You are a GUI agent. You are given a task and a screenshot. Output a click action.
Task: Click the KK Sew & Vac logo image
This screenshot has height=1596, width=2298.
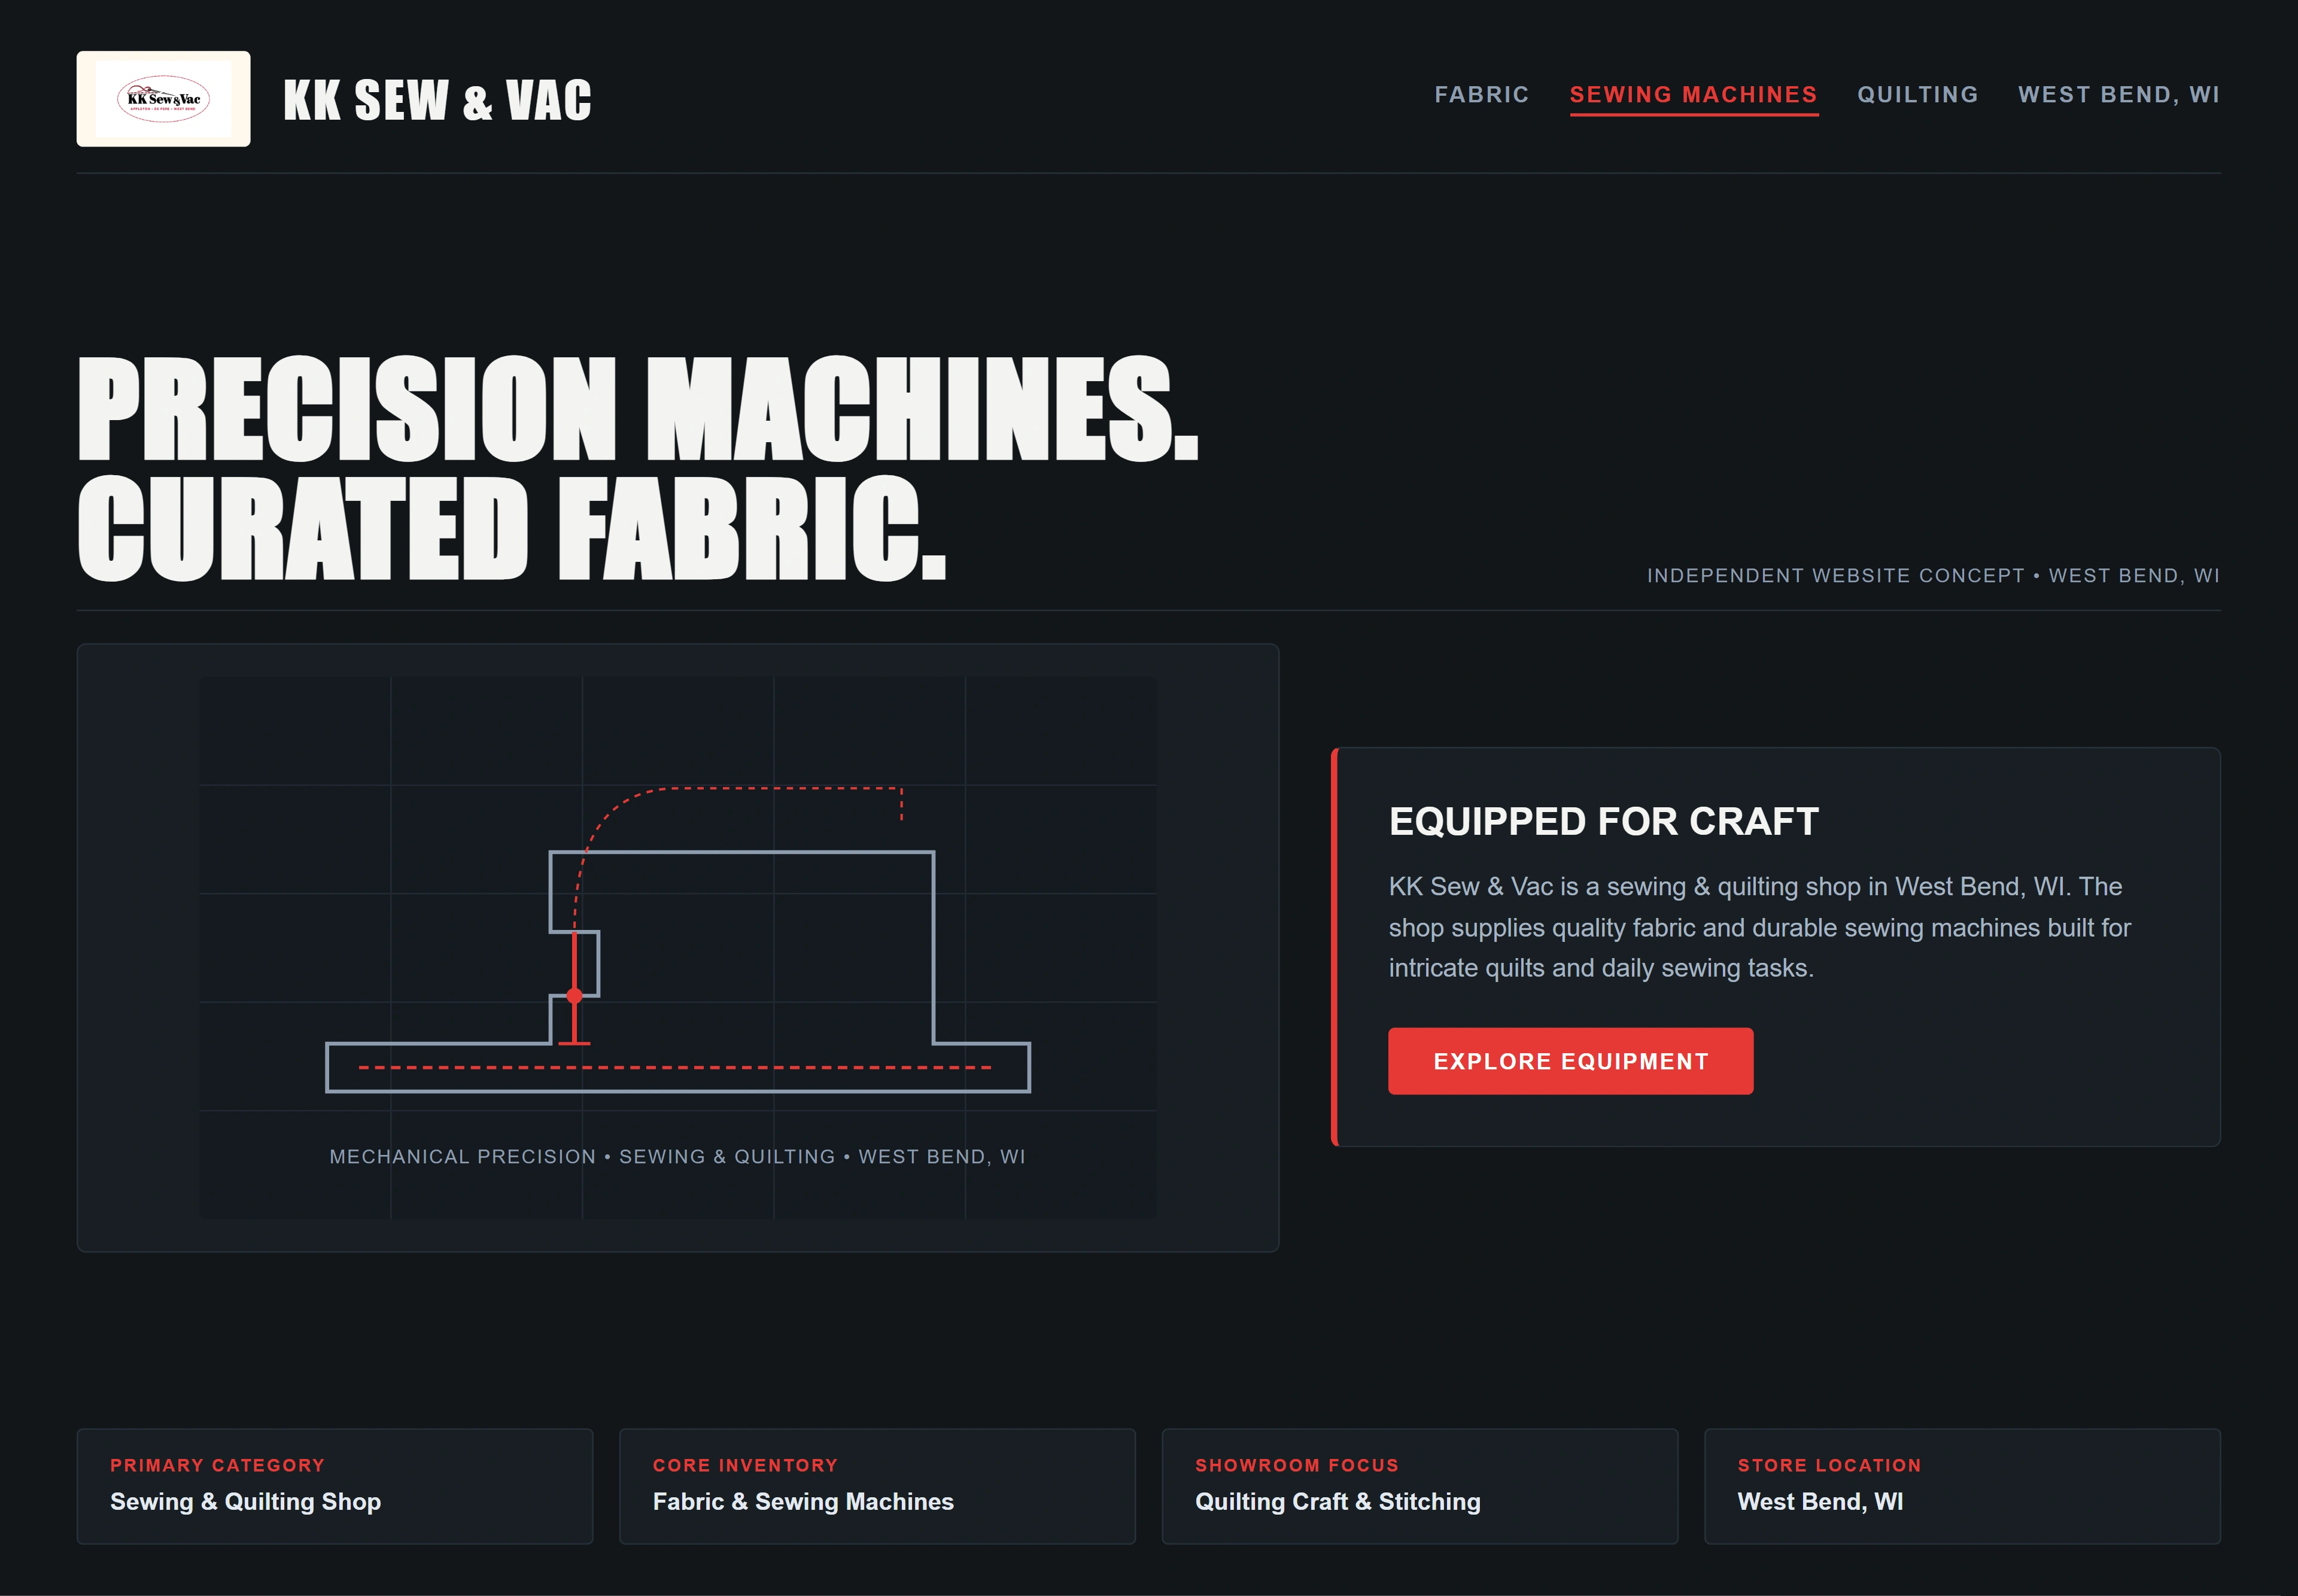click(x=163, y=99)
